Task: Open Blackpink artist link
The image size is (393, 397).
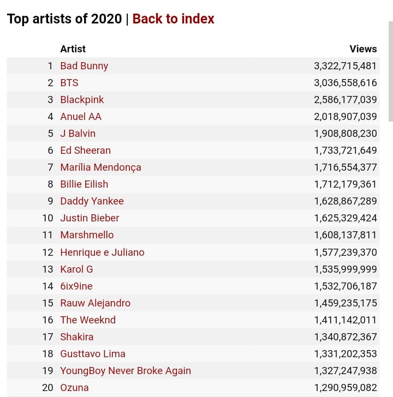Action: click(82, 100)
